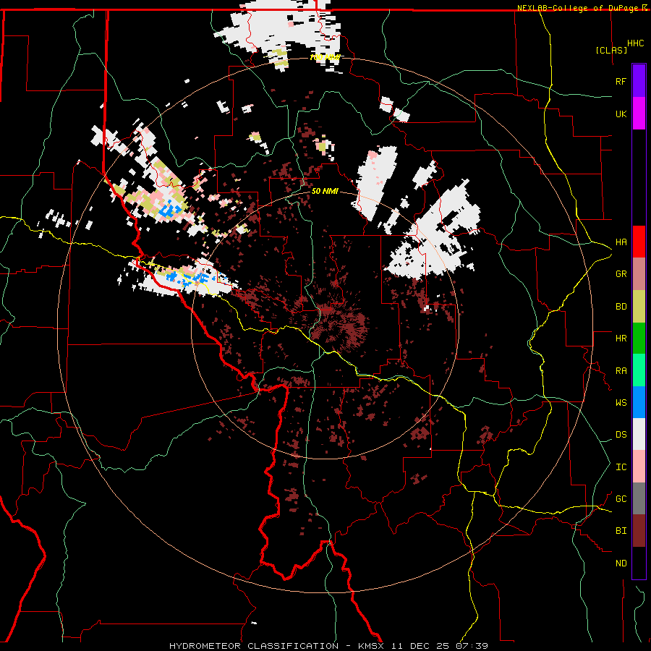The width and height of the screenshot is (651, 651).
Task: Click the BI brown legend swatch
Action: [639, 531]
